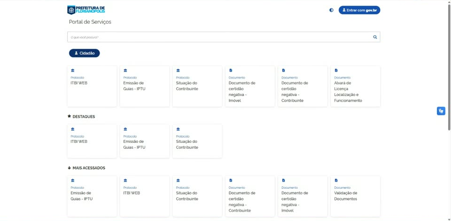This screenshot has width=451, height=221.
Task: Open Validação de Documentos card
Action: pos(356,196)
